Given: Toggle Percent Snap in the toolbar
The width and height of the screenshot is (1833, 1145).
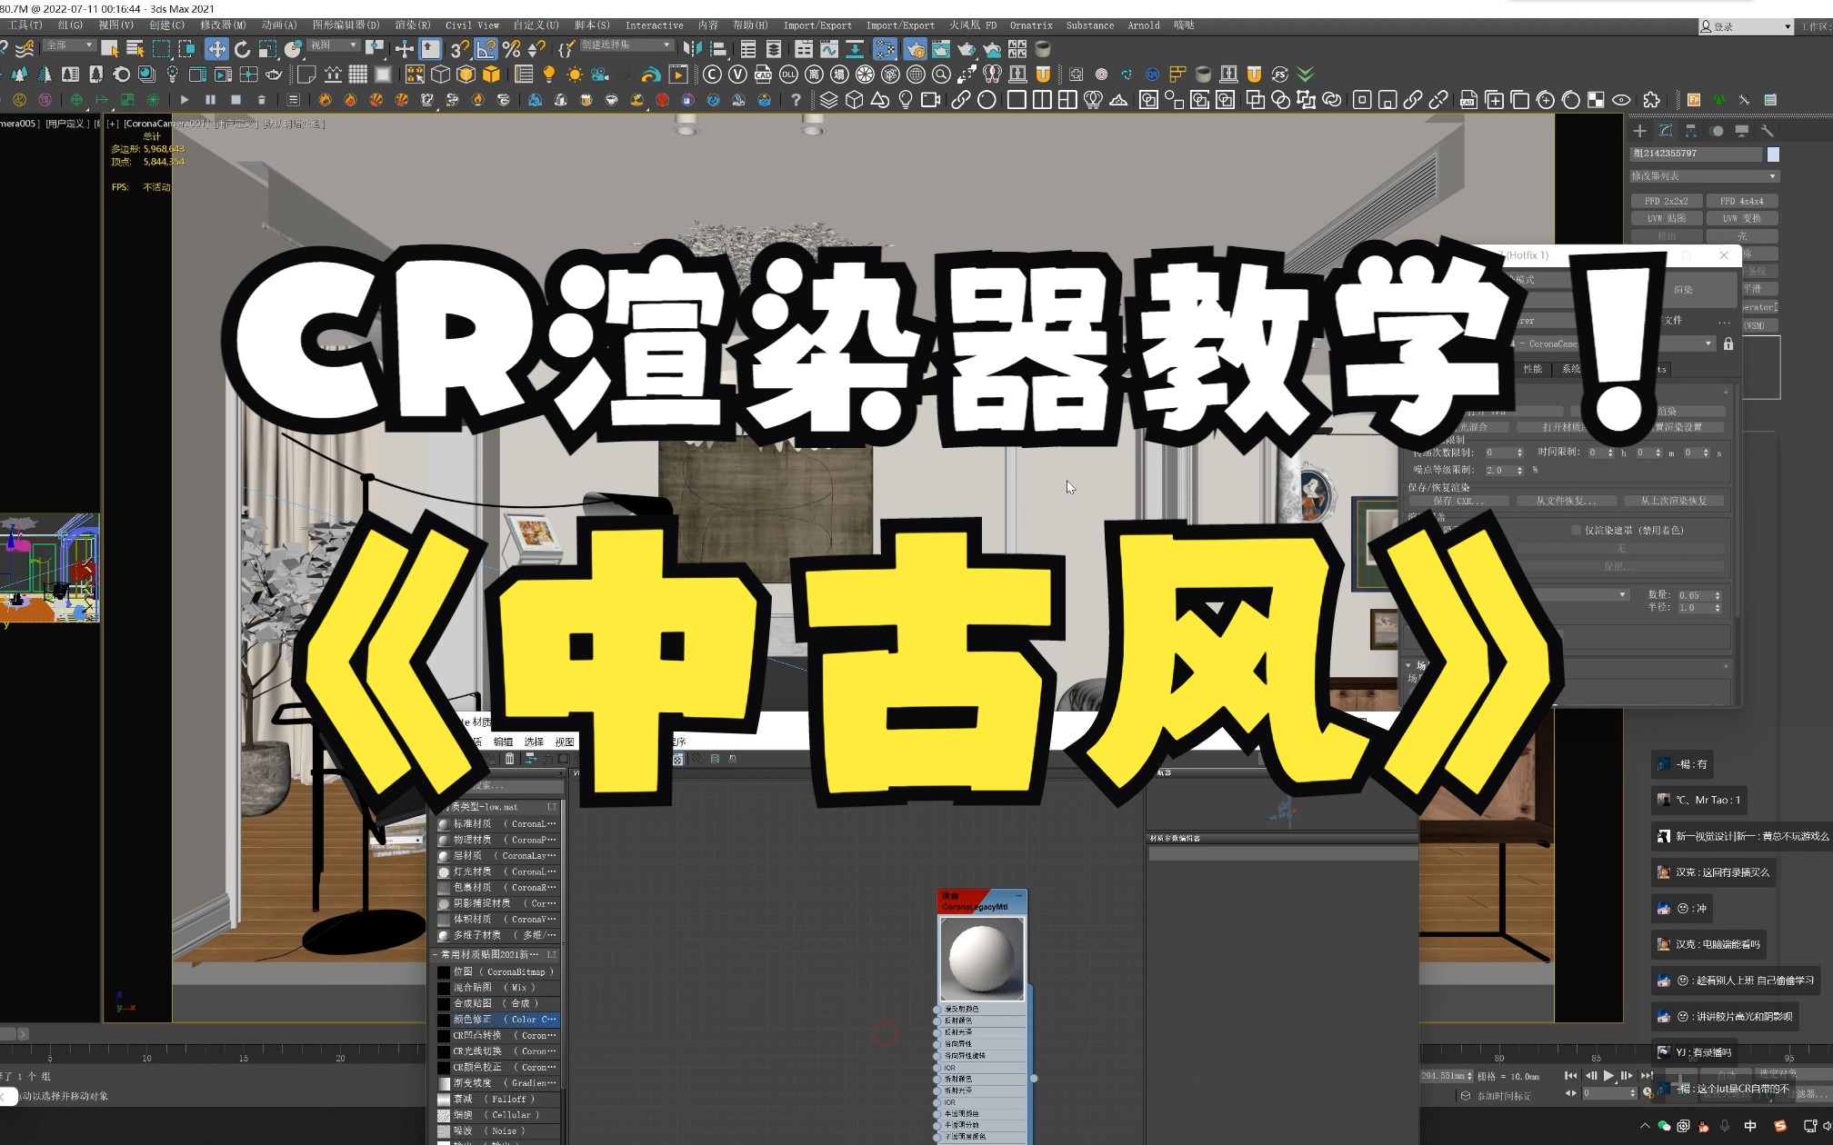Looking at the screenshot, I should pos(512,49).
